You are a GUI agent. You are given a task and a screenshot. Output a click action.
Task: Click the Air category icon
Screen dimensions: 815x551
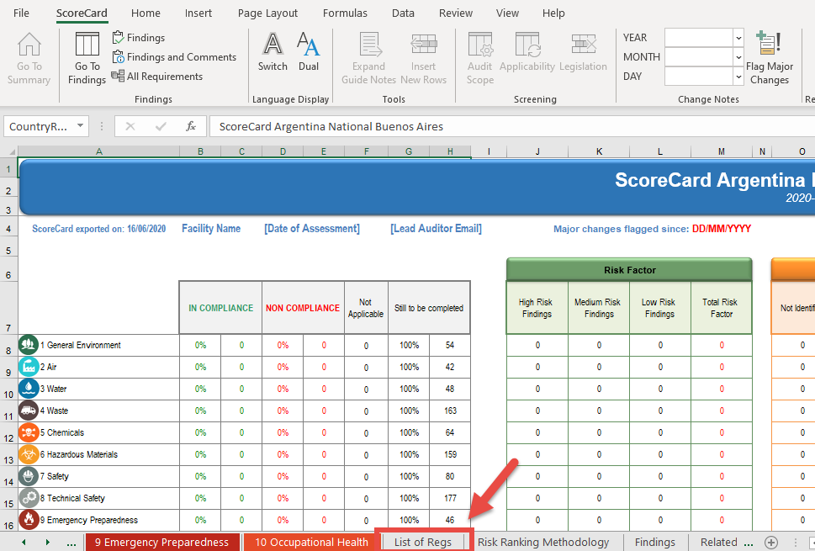(x=29, y=367)
